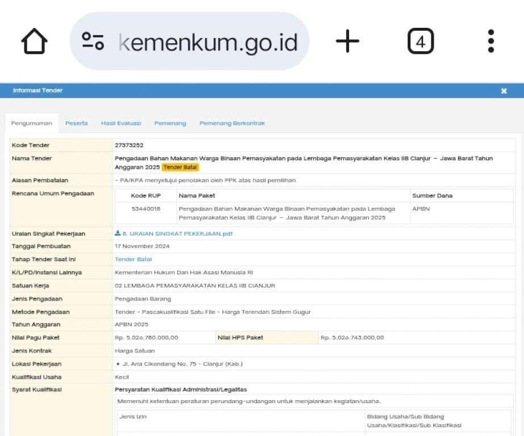This screenshot has width=524, height=436.
Task: Open the URAIAN SINGKAT PEKERJAAN.pdf link
Action: (x=178, y=233)
